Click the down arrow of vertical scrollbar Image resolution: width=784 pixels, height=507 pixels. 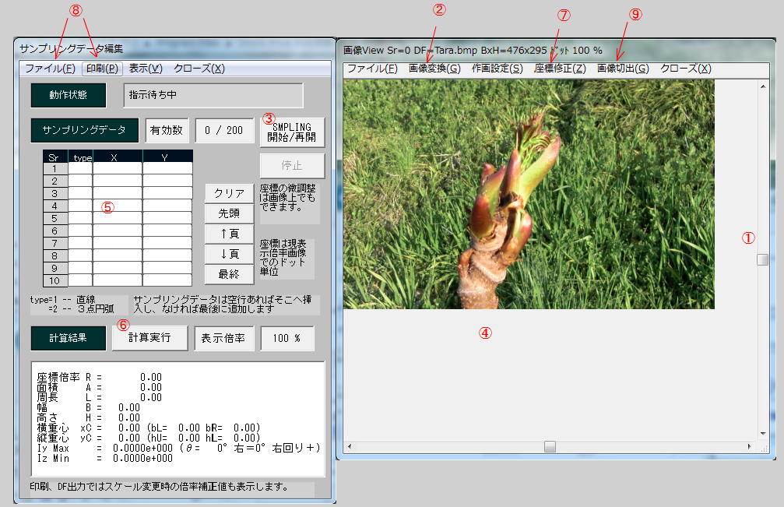click(762, 434)
